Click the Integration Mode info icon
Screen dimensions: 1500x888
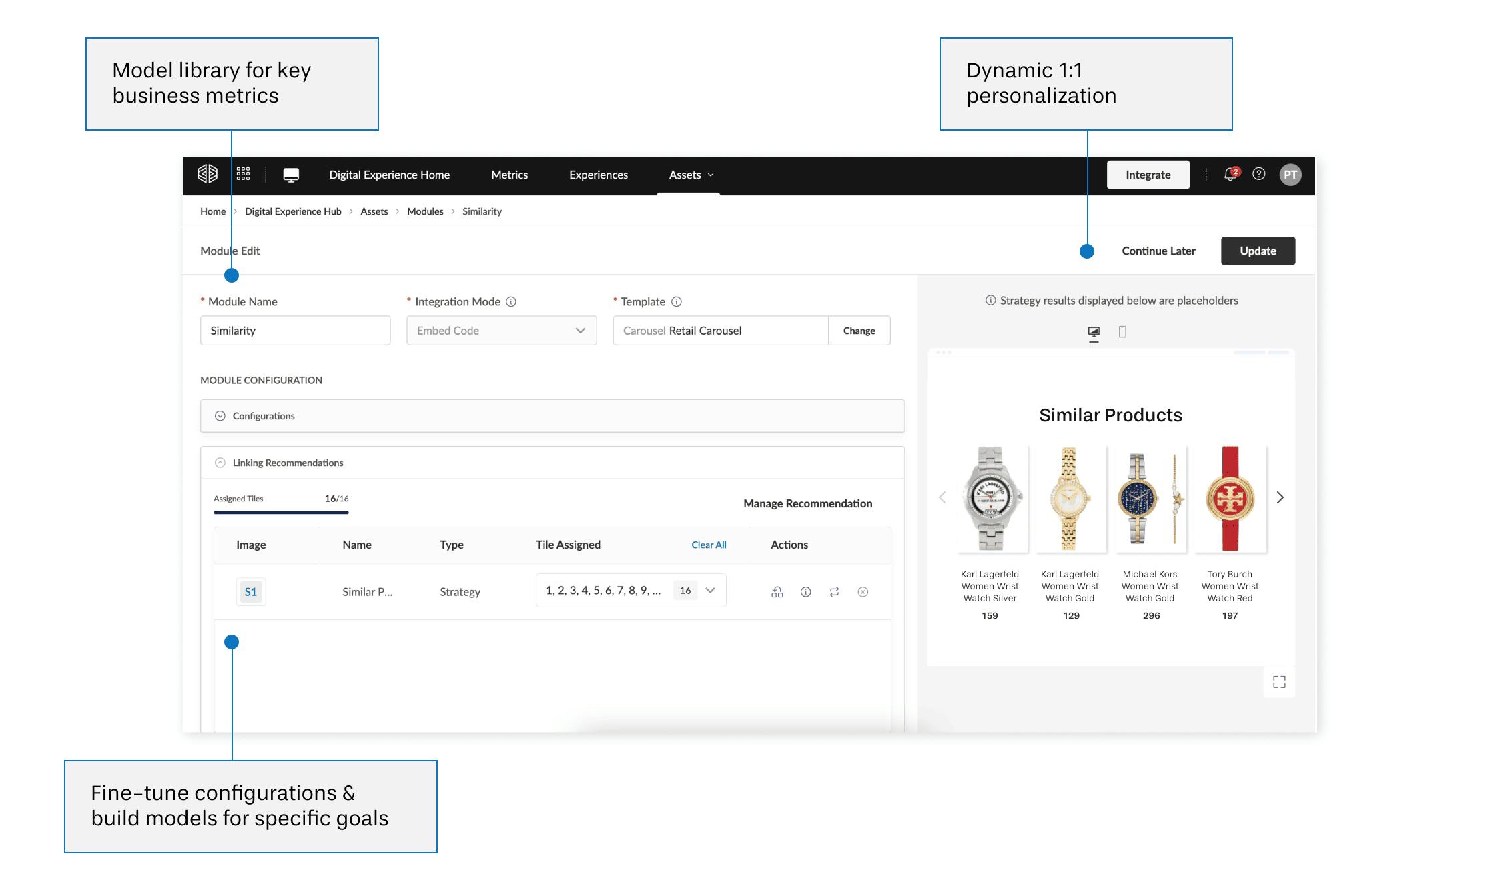point(511,301)
